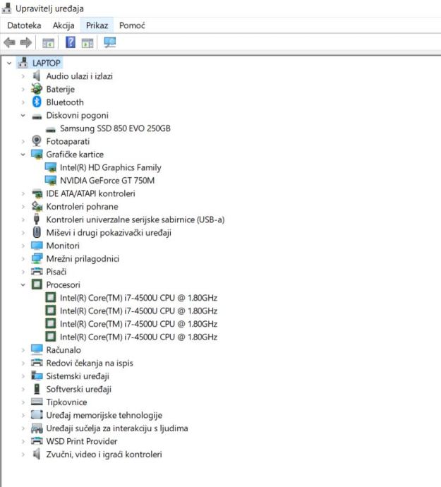Viewport: 441px width, 487px height.
Task: Click the controller icon beside IDE ATA/ATAPI kontroleri
Action: pos(37,194)
